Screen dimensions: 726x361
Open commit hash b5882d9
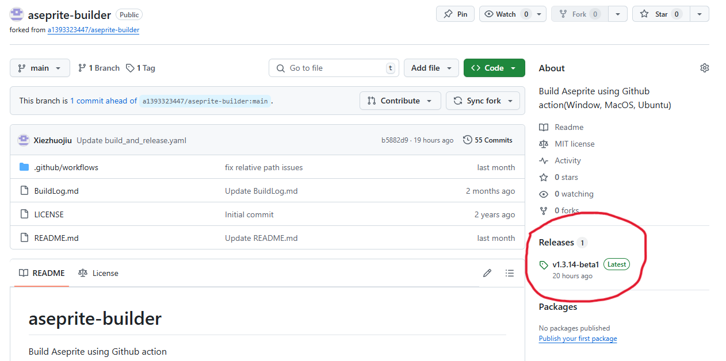click(x=395, y=140)
